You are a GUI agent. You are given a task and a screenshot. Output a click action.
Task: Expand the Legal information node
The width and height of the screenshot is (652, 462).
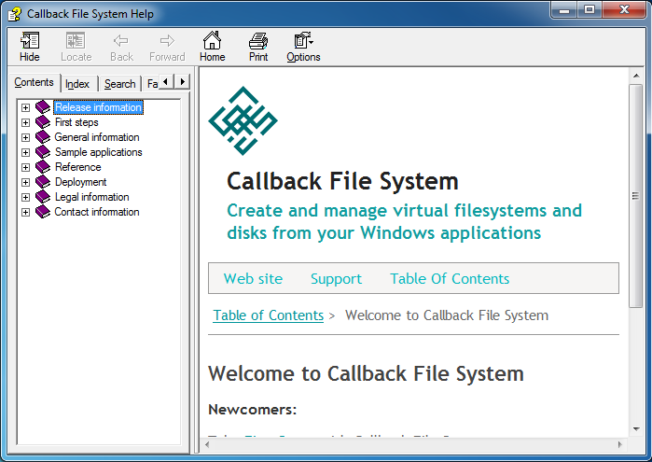click(26, 198)
